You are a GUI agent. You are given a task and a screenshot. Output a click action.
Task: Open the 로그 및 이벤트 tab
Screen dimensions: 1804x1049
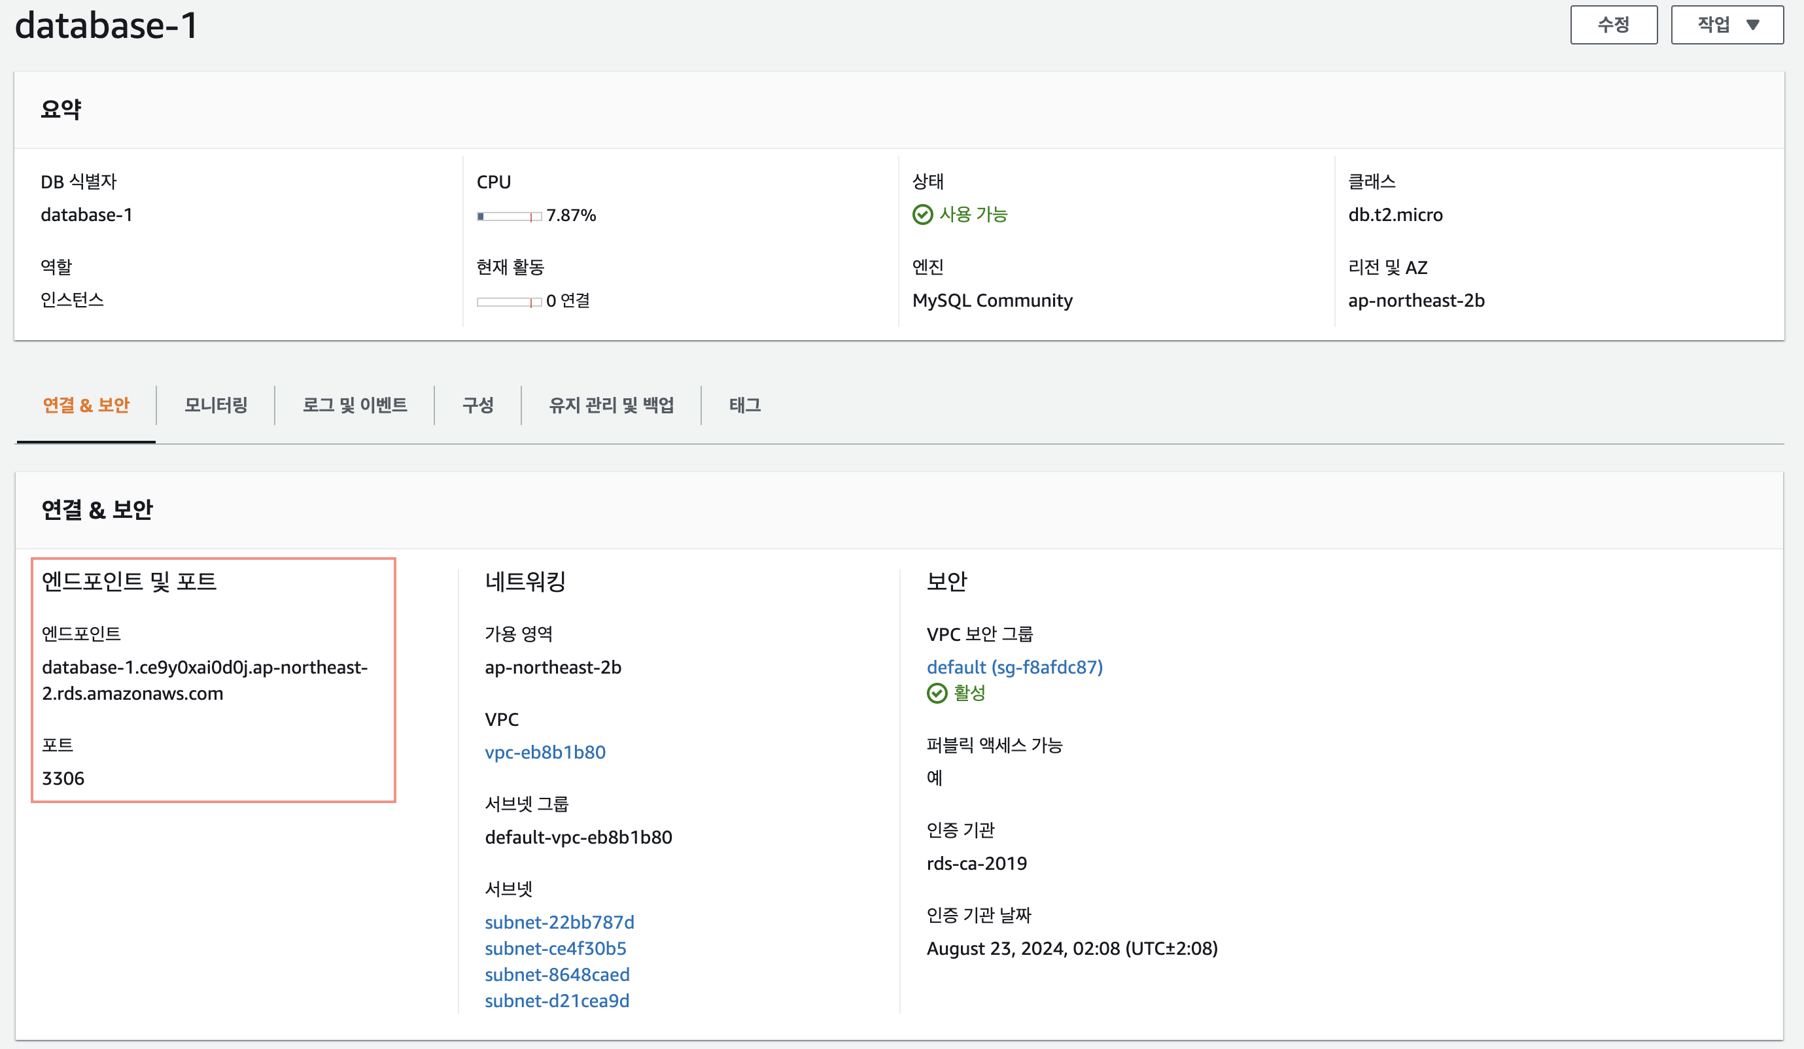tap(355, 405)
